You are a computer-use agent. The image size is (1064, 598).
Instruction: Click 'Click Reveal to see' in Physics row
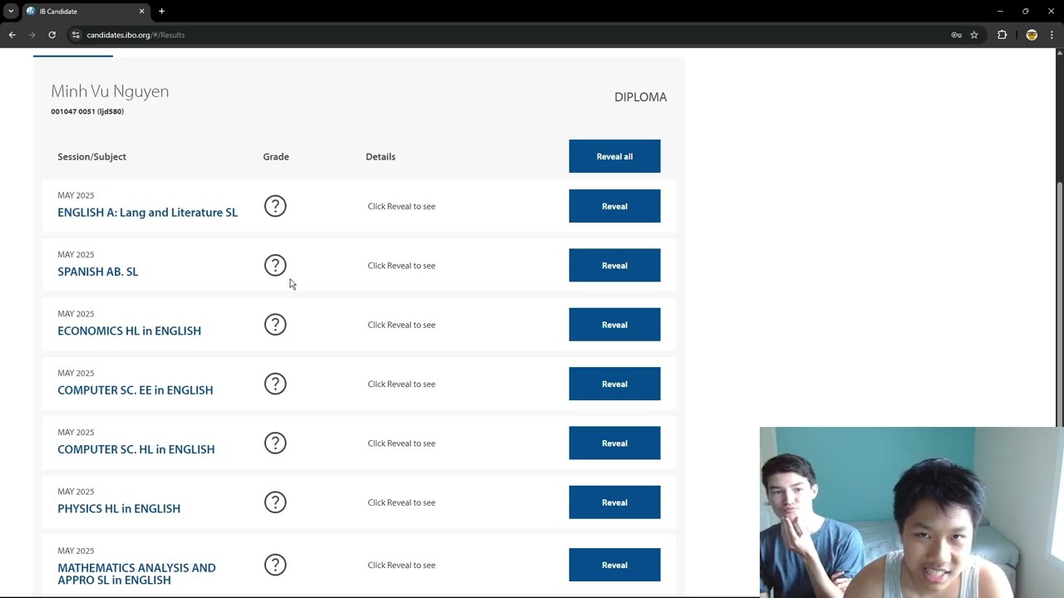tap(401, 502)
